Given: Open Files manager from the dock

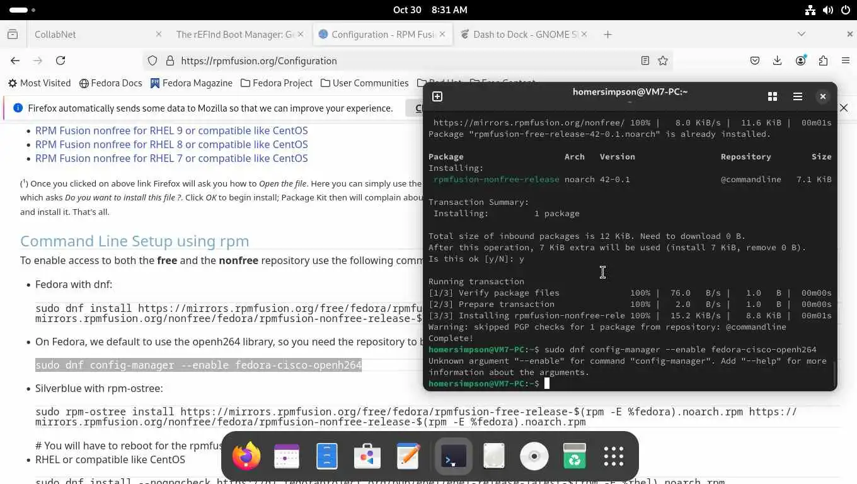Looking at the screenshot, I should [x=327, y=456].
